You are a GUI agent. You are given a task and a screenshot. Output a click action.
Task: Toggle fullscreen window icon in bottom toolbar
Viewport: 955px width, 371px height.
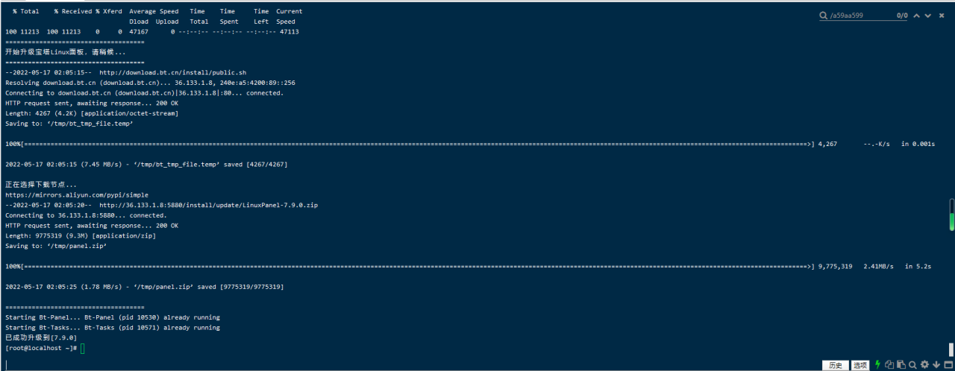click(x=947, y=365)
